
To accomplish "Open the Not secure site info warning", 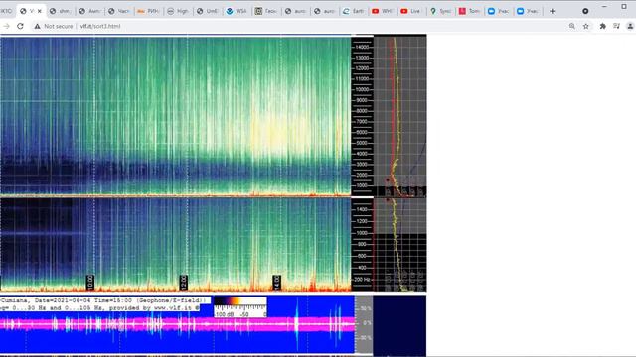I will click(54, 26).
